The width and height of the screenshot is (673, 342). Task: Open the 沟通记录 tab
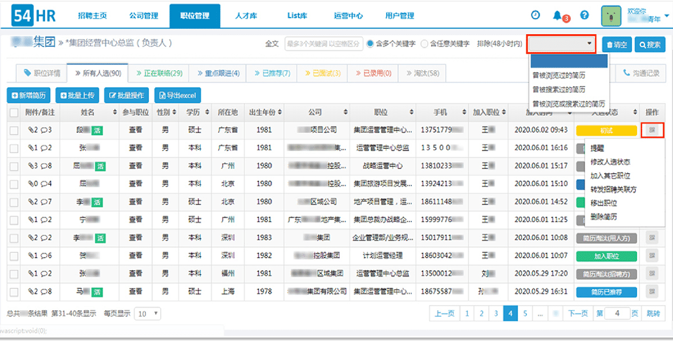(x=641, y=74)
